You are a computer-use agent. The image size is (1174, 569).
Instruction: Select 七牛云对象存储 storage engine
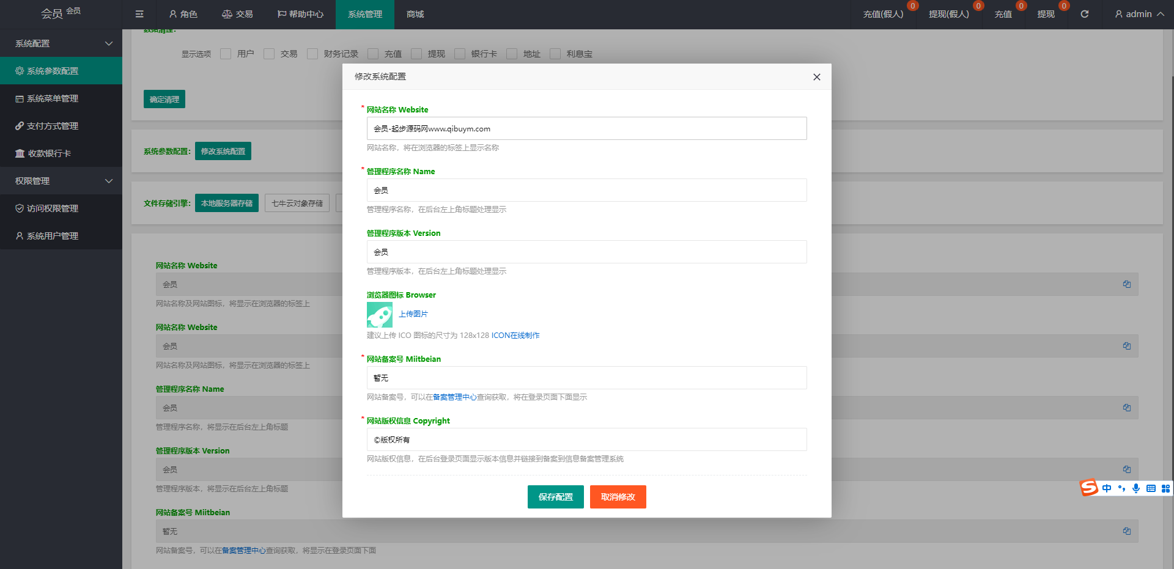coord(297,203)
